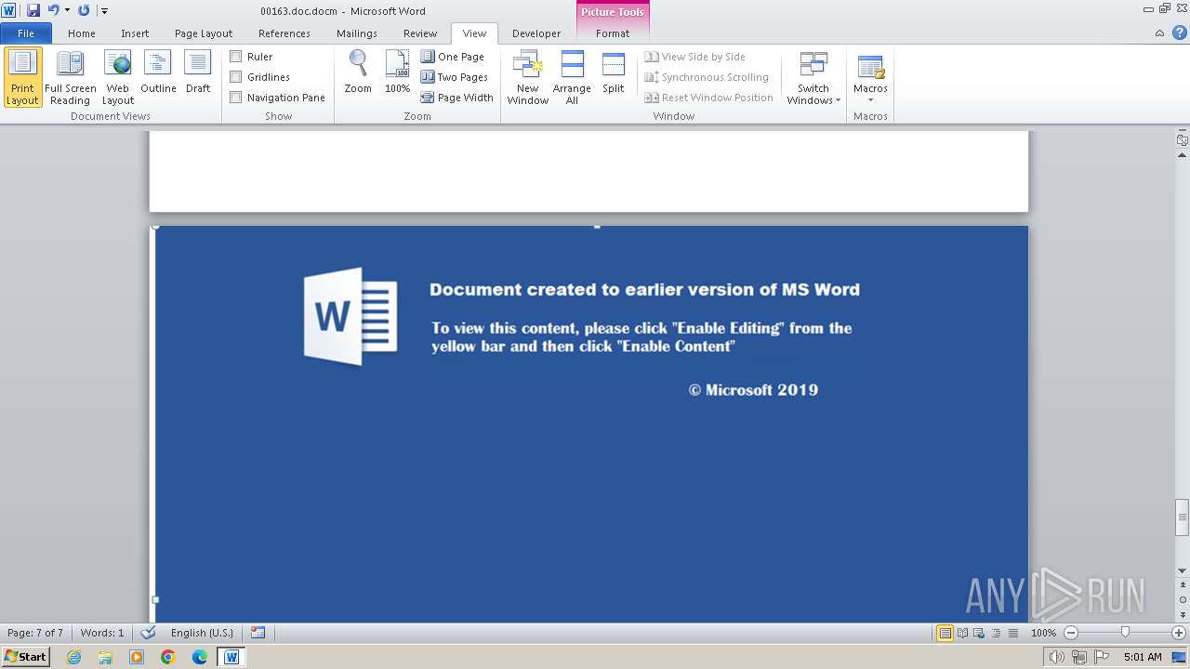1190x669 pixels.
Task: Split the document window
Action: click(x=614, y=72)
